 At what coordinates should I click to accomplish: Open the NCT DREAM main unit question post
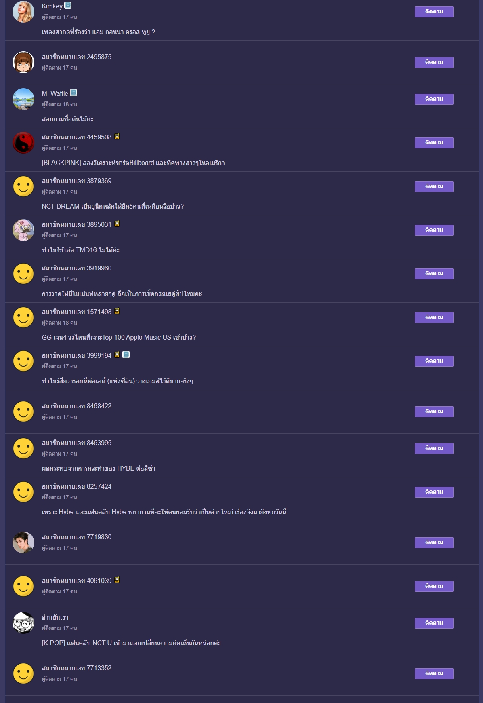[x=113, y=206]
